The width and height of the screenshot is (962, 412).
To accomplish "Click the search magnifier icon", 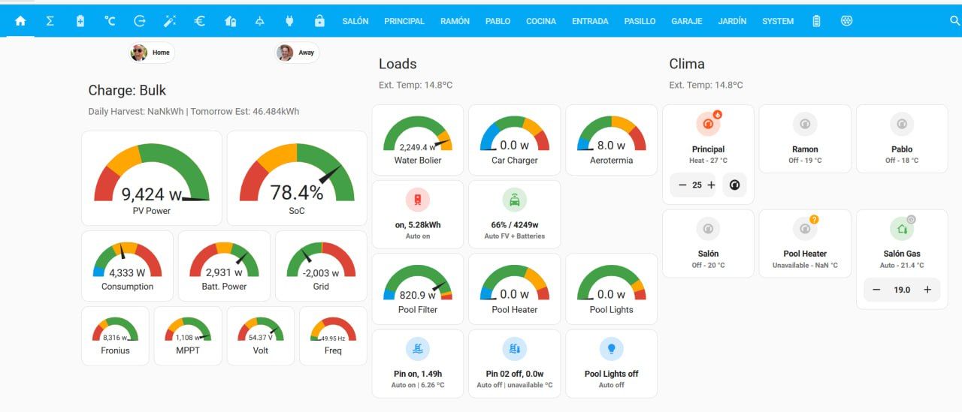I will [x=955, y=21].
